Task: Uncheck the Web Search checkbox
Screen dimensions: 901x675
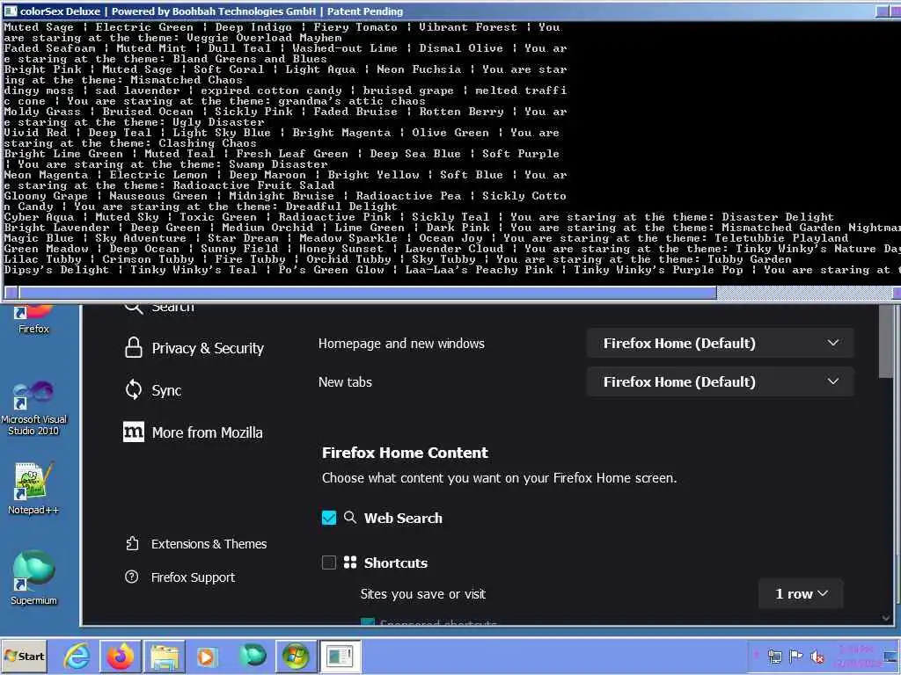Action: [x=329, y=518]
